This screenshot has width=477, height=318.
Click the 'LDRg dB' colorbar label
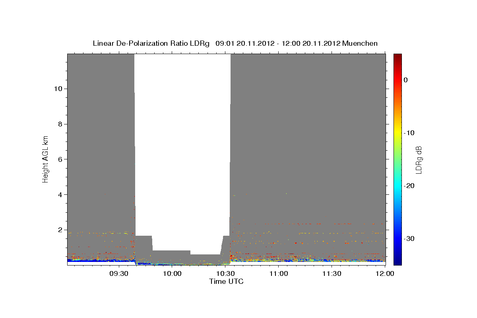(x=418, y=160)
